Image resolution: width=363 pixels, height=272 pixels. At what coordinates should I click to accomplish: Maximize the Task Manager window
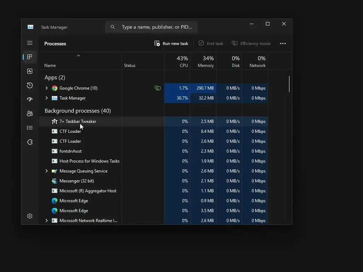pyautogui.click(x=268, y=24)
